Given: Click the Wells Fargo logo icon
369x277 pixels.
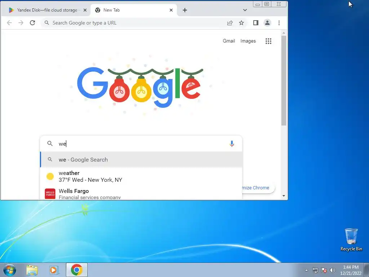Looking at the screenshot, I should point(50,194).
